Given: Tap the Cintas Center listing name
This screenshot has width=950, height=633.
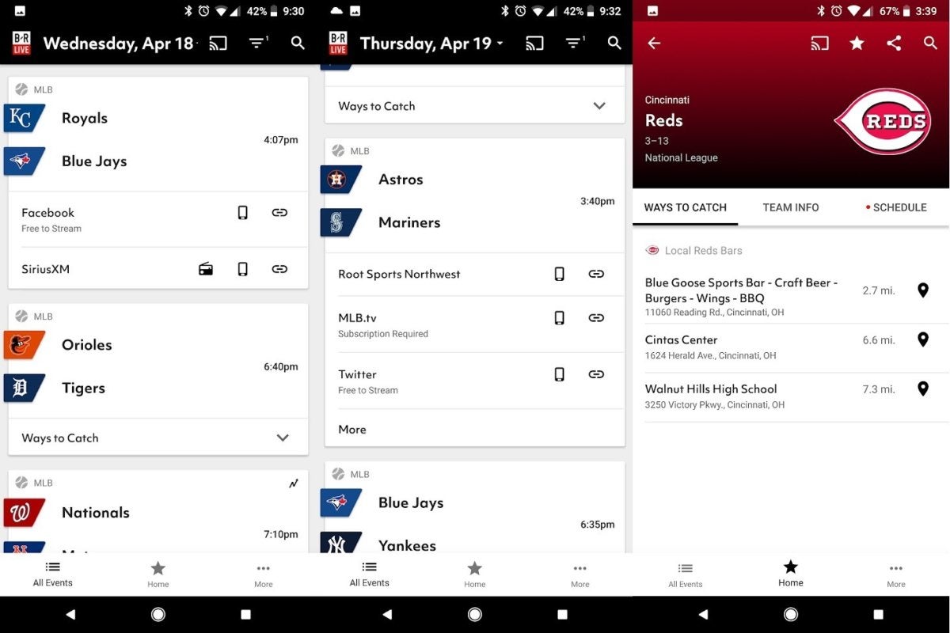Looking at the screenshot, I should point(682,340).
